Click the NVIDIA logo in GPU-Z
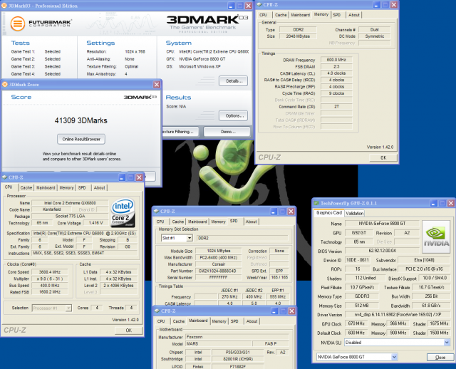 pos(436,237)
